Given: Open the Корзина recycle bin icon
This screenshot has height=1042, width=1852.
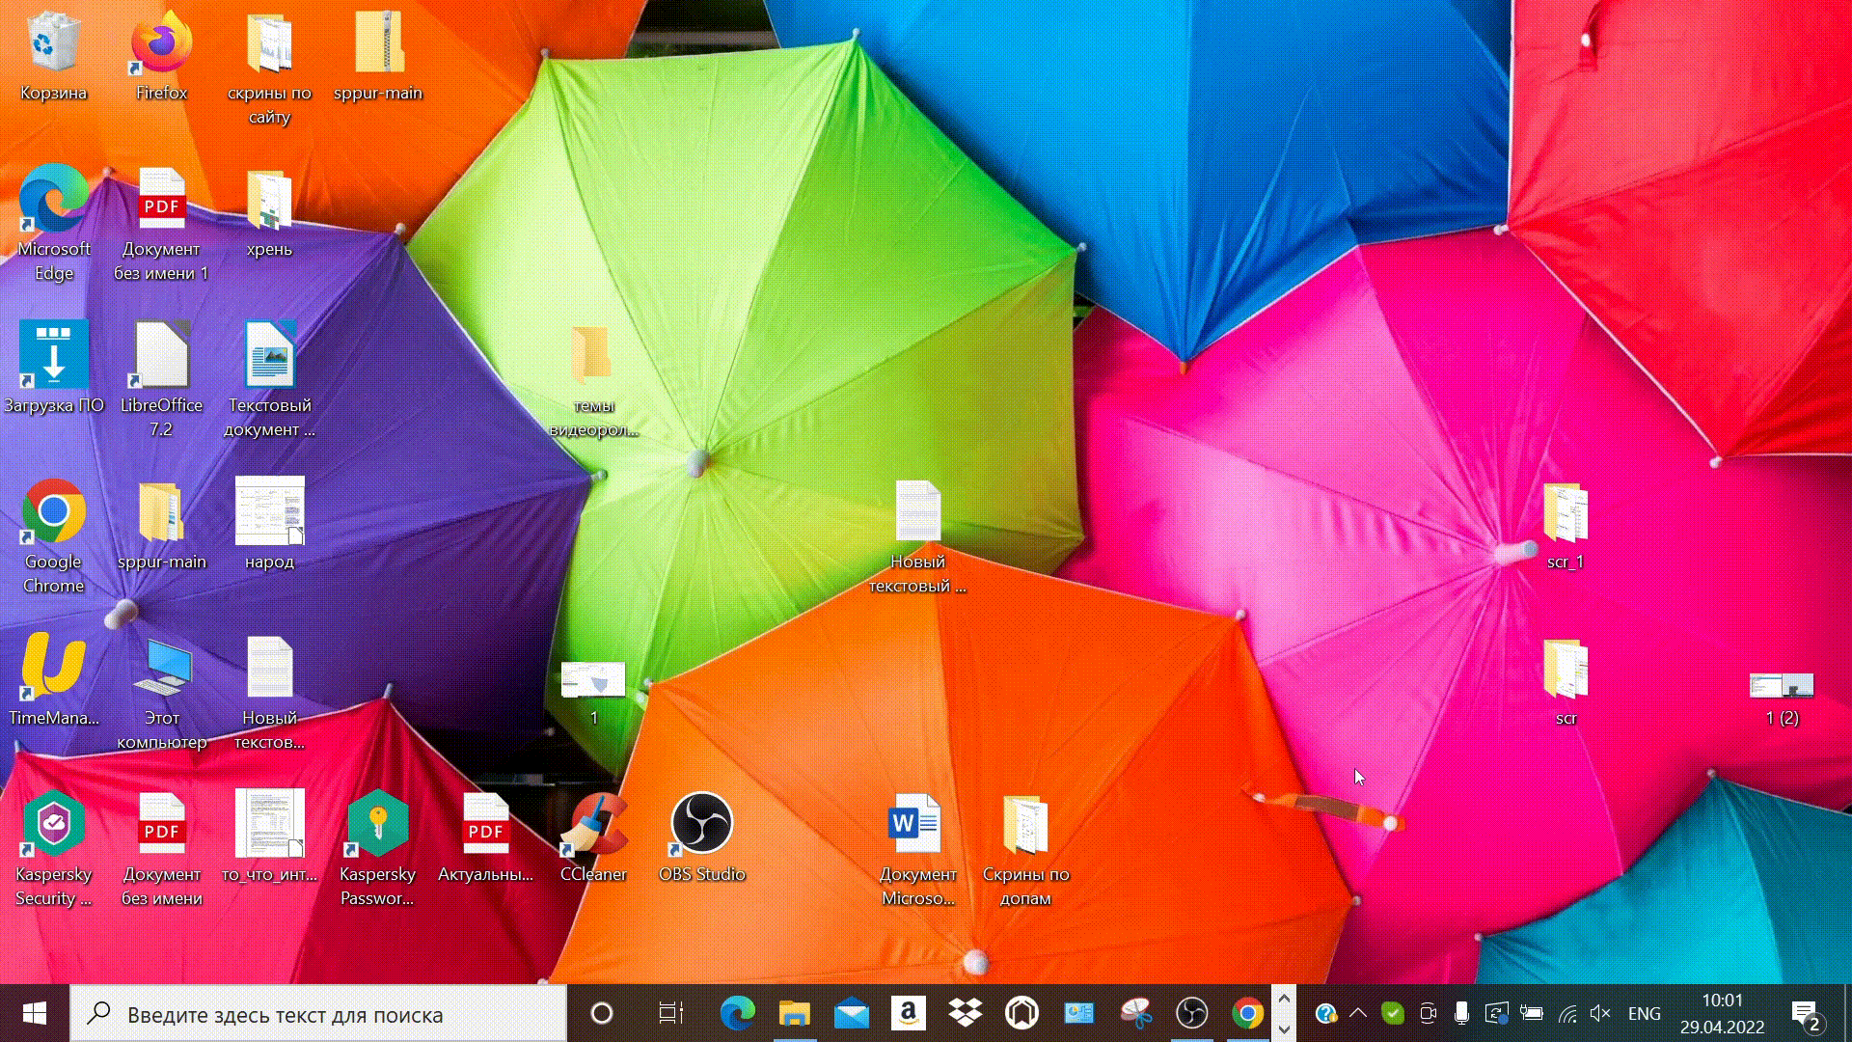Looking at the screenshot, I should tap(53, 56).
